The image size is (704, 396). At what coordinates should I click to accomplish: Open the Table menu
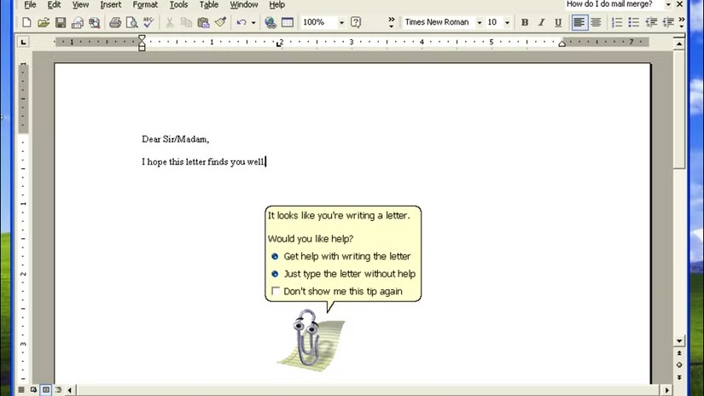(209, 4)
